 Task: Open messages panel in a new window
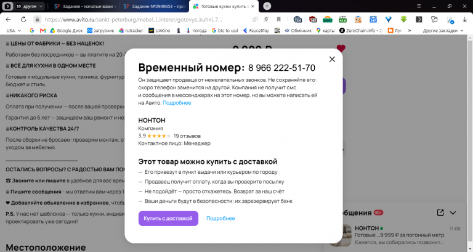[x=440, y=213]
